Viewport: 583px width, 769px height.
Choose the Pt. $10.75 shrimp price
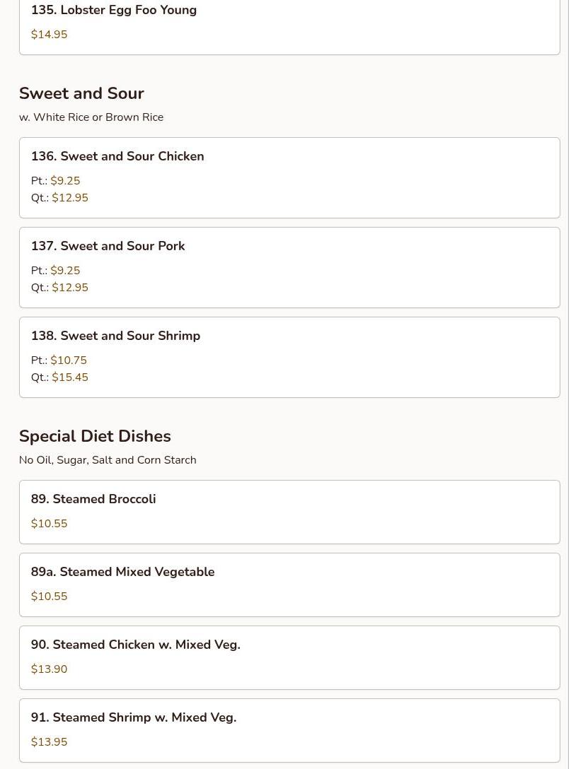(69, 360)
